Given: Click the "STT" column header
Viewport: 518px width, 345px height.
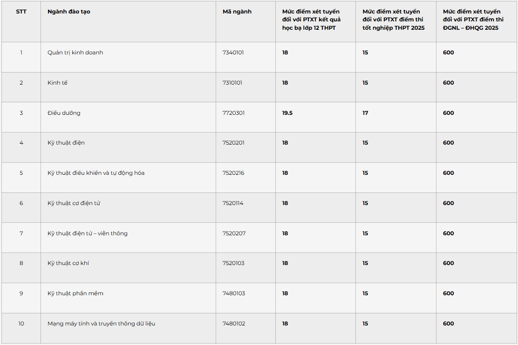Looking at the screenshot, I should pyautogui.click(x=21, y=12).
